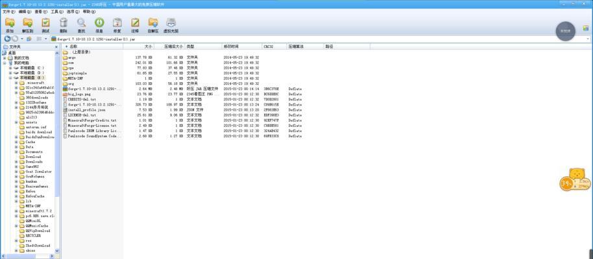This screenshot has width=593, height=259.
Task: Click the round grey floating button at top right
Action: (x=565, y=31)
